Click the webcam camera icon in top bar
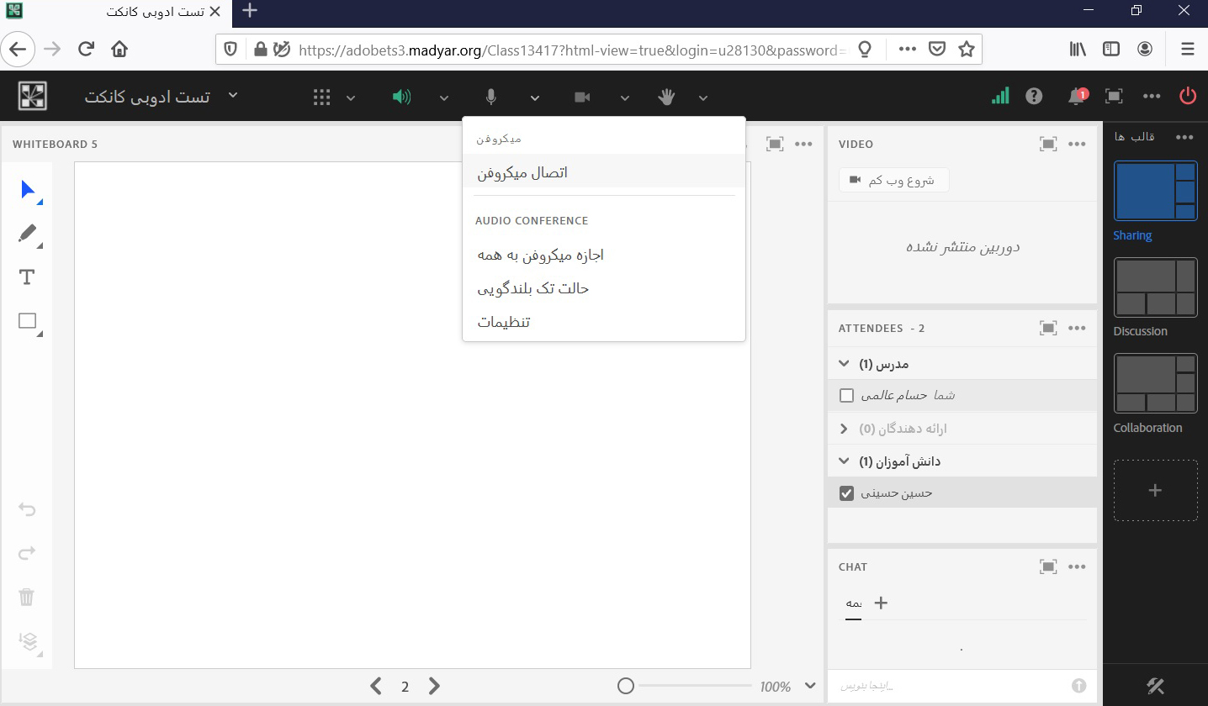 (x=582, y=97)
